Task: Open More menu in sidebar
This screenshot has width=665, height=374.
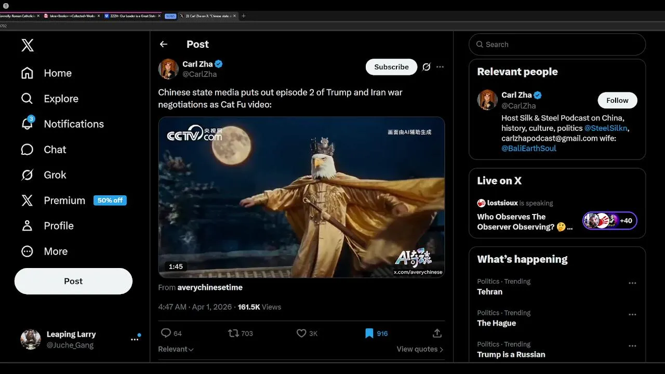Action: pyautogui.click(x=44, y=251)
